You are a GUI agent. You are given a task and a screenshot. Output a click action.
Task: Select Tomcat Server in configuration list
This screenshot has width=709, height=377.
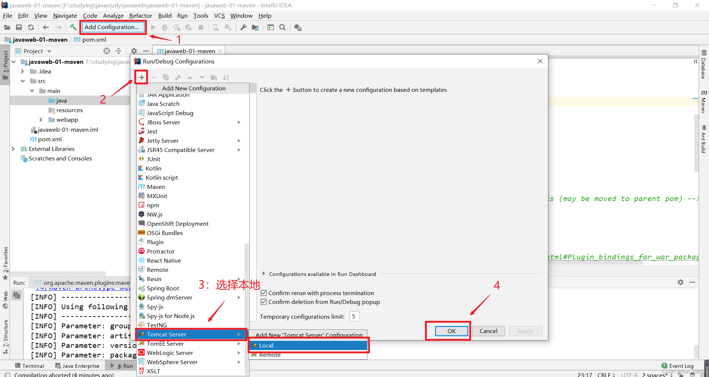(191, 334)
